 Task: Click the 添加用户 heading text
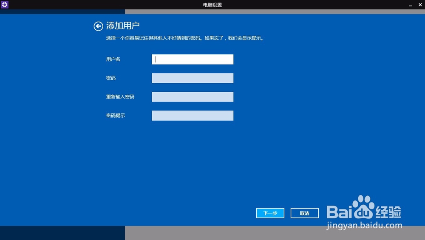click(x=123, y=26)
